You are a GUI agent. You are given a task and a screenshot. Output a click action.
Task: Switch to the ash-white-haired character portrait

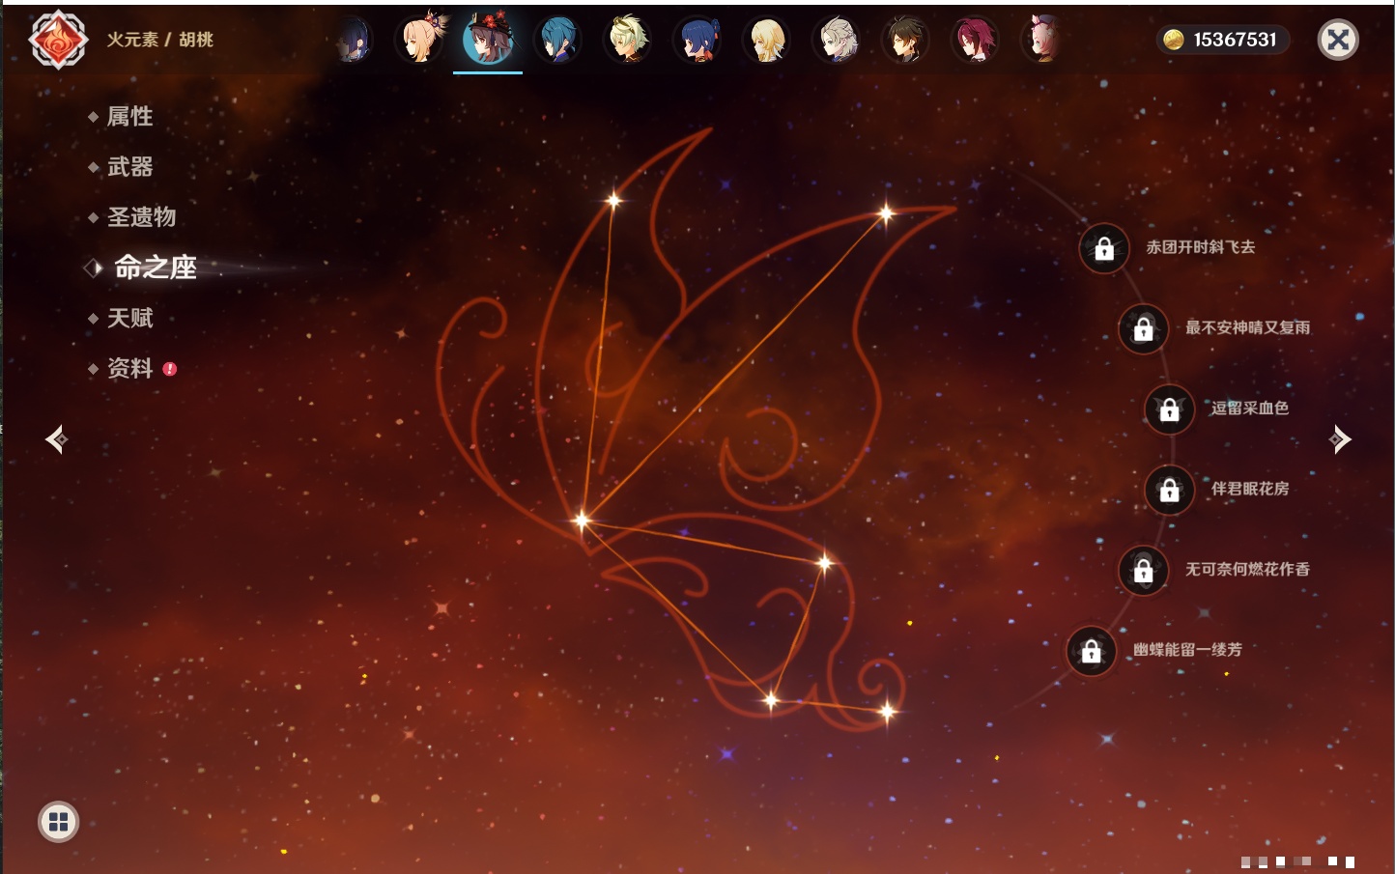click(837, 40)
